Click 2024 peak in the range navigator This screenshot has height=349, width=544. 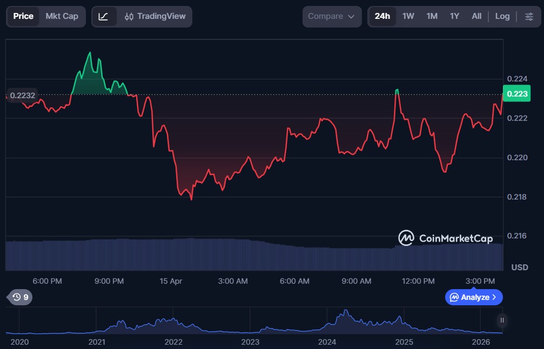[x=345, y=312]
